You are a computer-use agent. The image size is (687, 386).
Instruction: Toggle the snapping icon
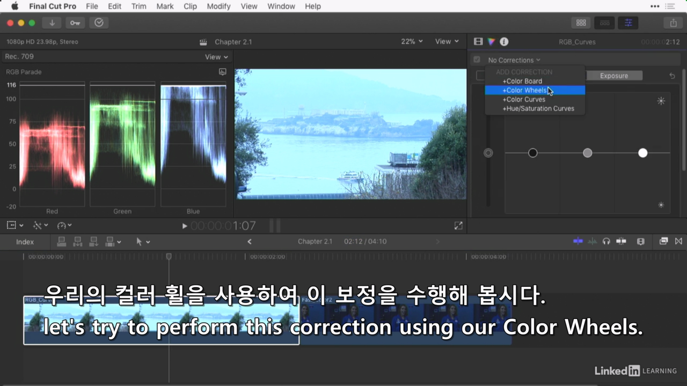(622, 241)
